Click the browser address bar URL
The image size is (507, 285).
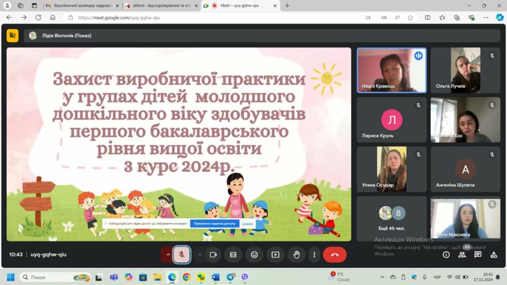(x=119, y=17)
